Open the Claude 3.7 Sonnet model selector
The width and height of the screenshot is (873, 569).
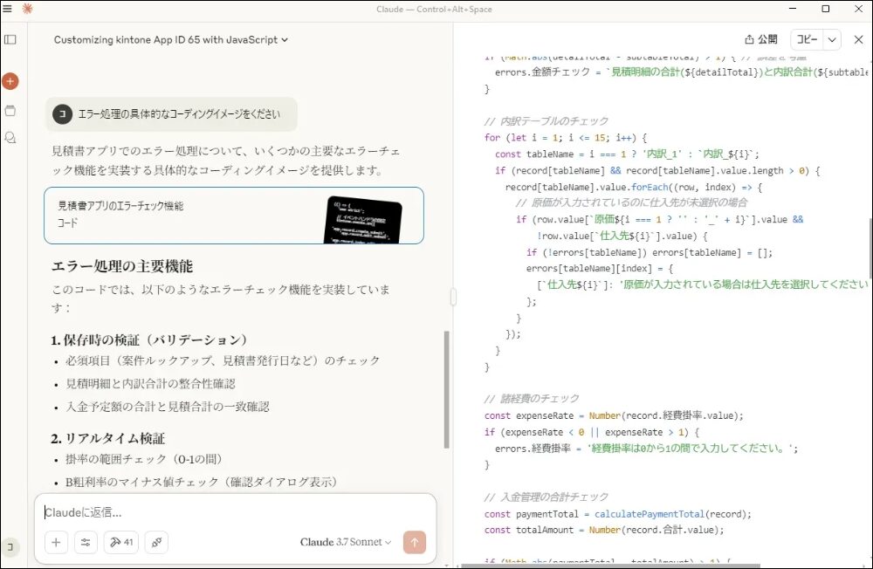[x=345, y=542]
